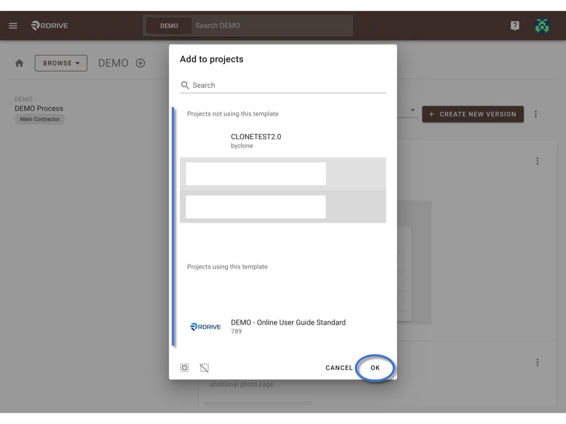Expand the BROWSE dropdown
The image size is (566, 424).
click(61, 63)
